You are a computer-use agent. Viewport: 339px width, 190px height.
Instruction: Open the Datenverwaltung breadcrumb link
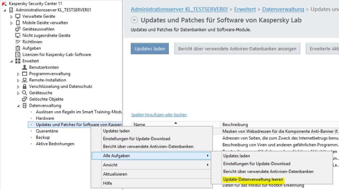283,9
